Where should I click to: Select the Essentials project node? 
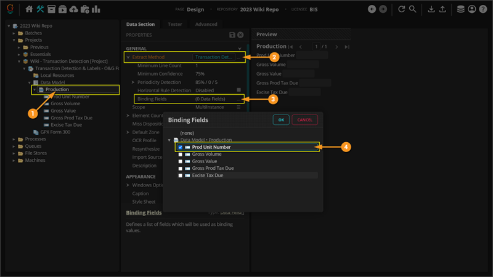[x=40, y=54]
